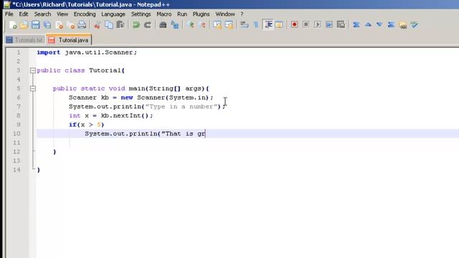Click the Close document toolbar icon
This screenshot has height=258, width=459.
pyautogui.click(x=59, y=25)
